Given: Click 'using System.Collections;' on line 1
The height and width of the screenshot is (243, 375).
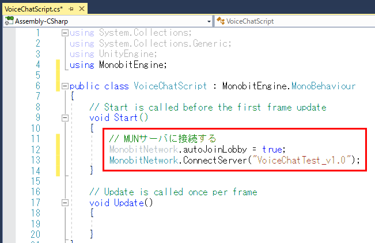Looking at the screenshot, I should click(x=131, y=33).
